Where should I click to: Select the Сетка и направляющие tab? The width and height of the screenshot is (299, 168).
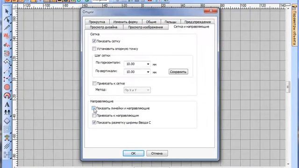192,27
